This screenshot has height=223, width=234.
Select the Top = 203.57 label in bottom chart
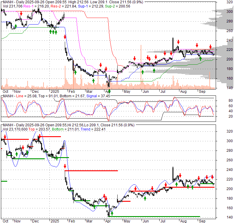[39, 129]
